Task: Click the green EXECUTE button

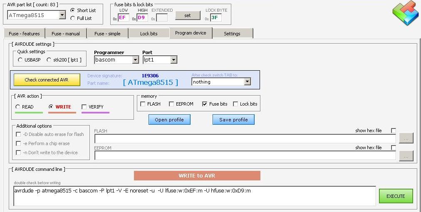Action: (x=396, y=196)
